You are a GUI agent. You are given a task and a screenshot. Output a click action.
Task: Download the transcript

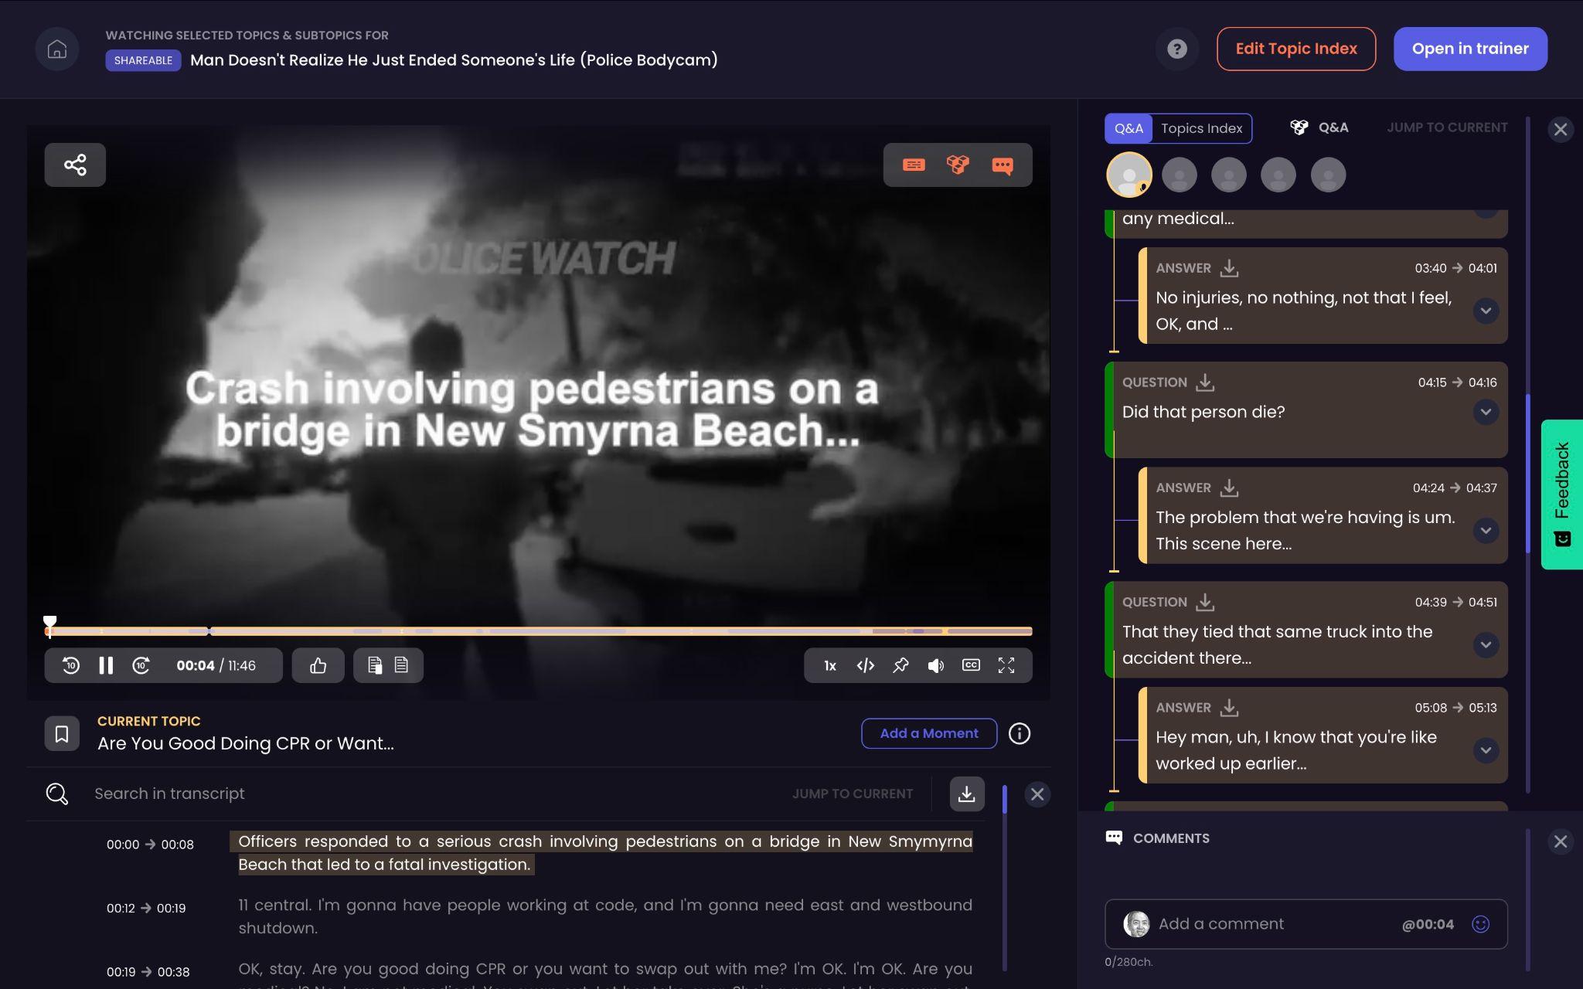[966, 794]
